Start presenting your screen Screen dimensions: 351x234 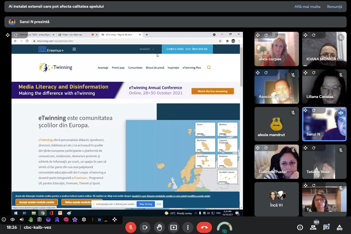tap(174, 227)
